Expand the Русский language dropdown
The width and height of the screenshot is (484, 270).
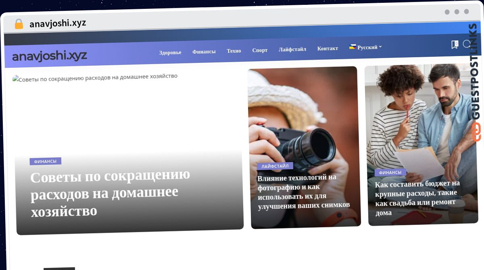365,47
